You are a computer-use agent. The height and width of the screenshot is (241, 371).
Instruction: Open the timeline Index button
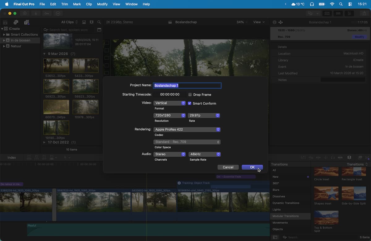click(12, 158)
